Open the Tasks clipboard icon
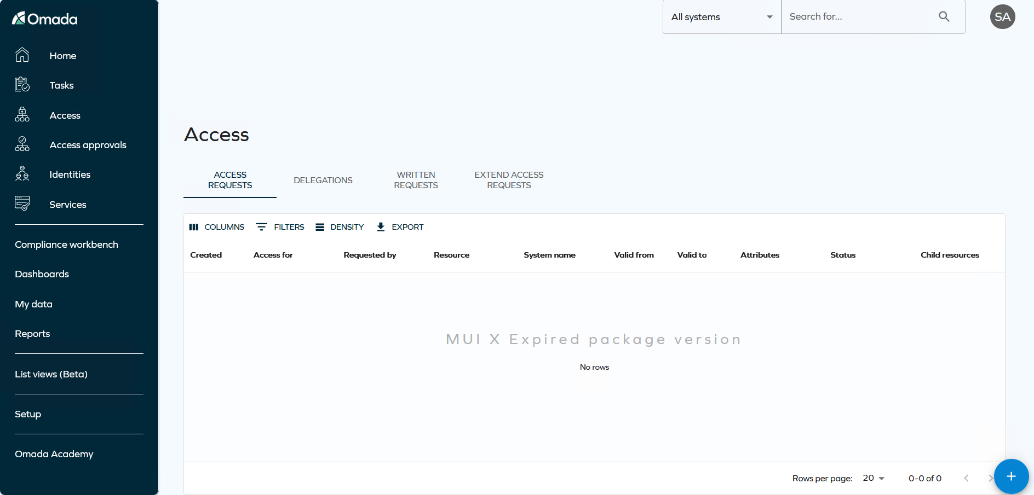The width and height of the screenshot is (1034, 495). click(x=22, y=85)
